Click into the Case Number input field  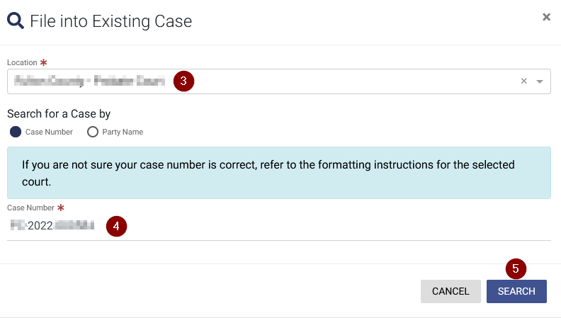coord(278,226)
